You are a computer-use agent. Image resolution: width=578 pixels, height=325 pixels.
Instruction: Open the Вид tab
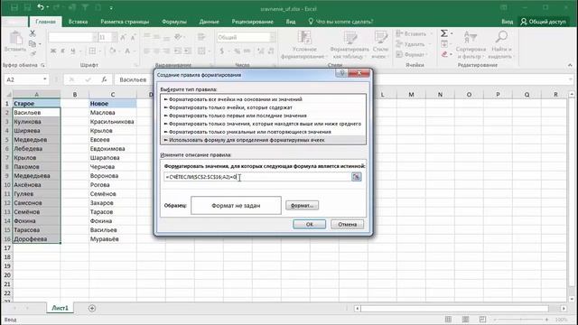tap(291, 22)
